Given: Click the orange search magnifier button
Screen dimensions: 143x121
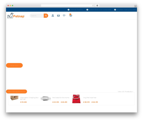Looking at the screenshot, I should (x=46, y=16).
